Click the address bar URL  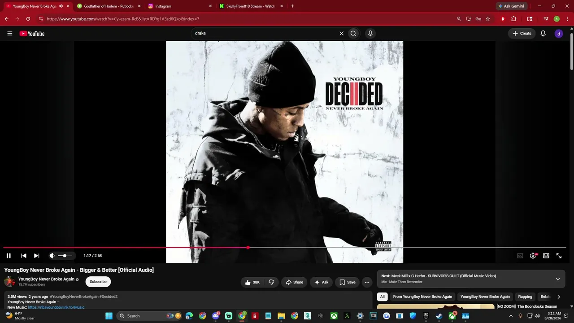tap(123, 19)
